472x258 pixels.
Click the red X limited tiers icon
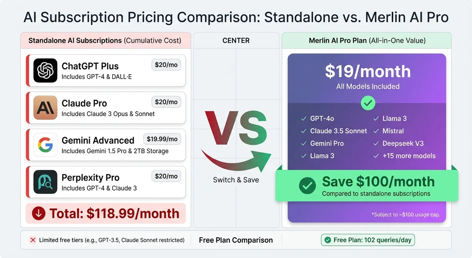[33, 240]
